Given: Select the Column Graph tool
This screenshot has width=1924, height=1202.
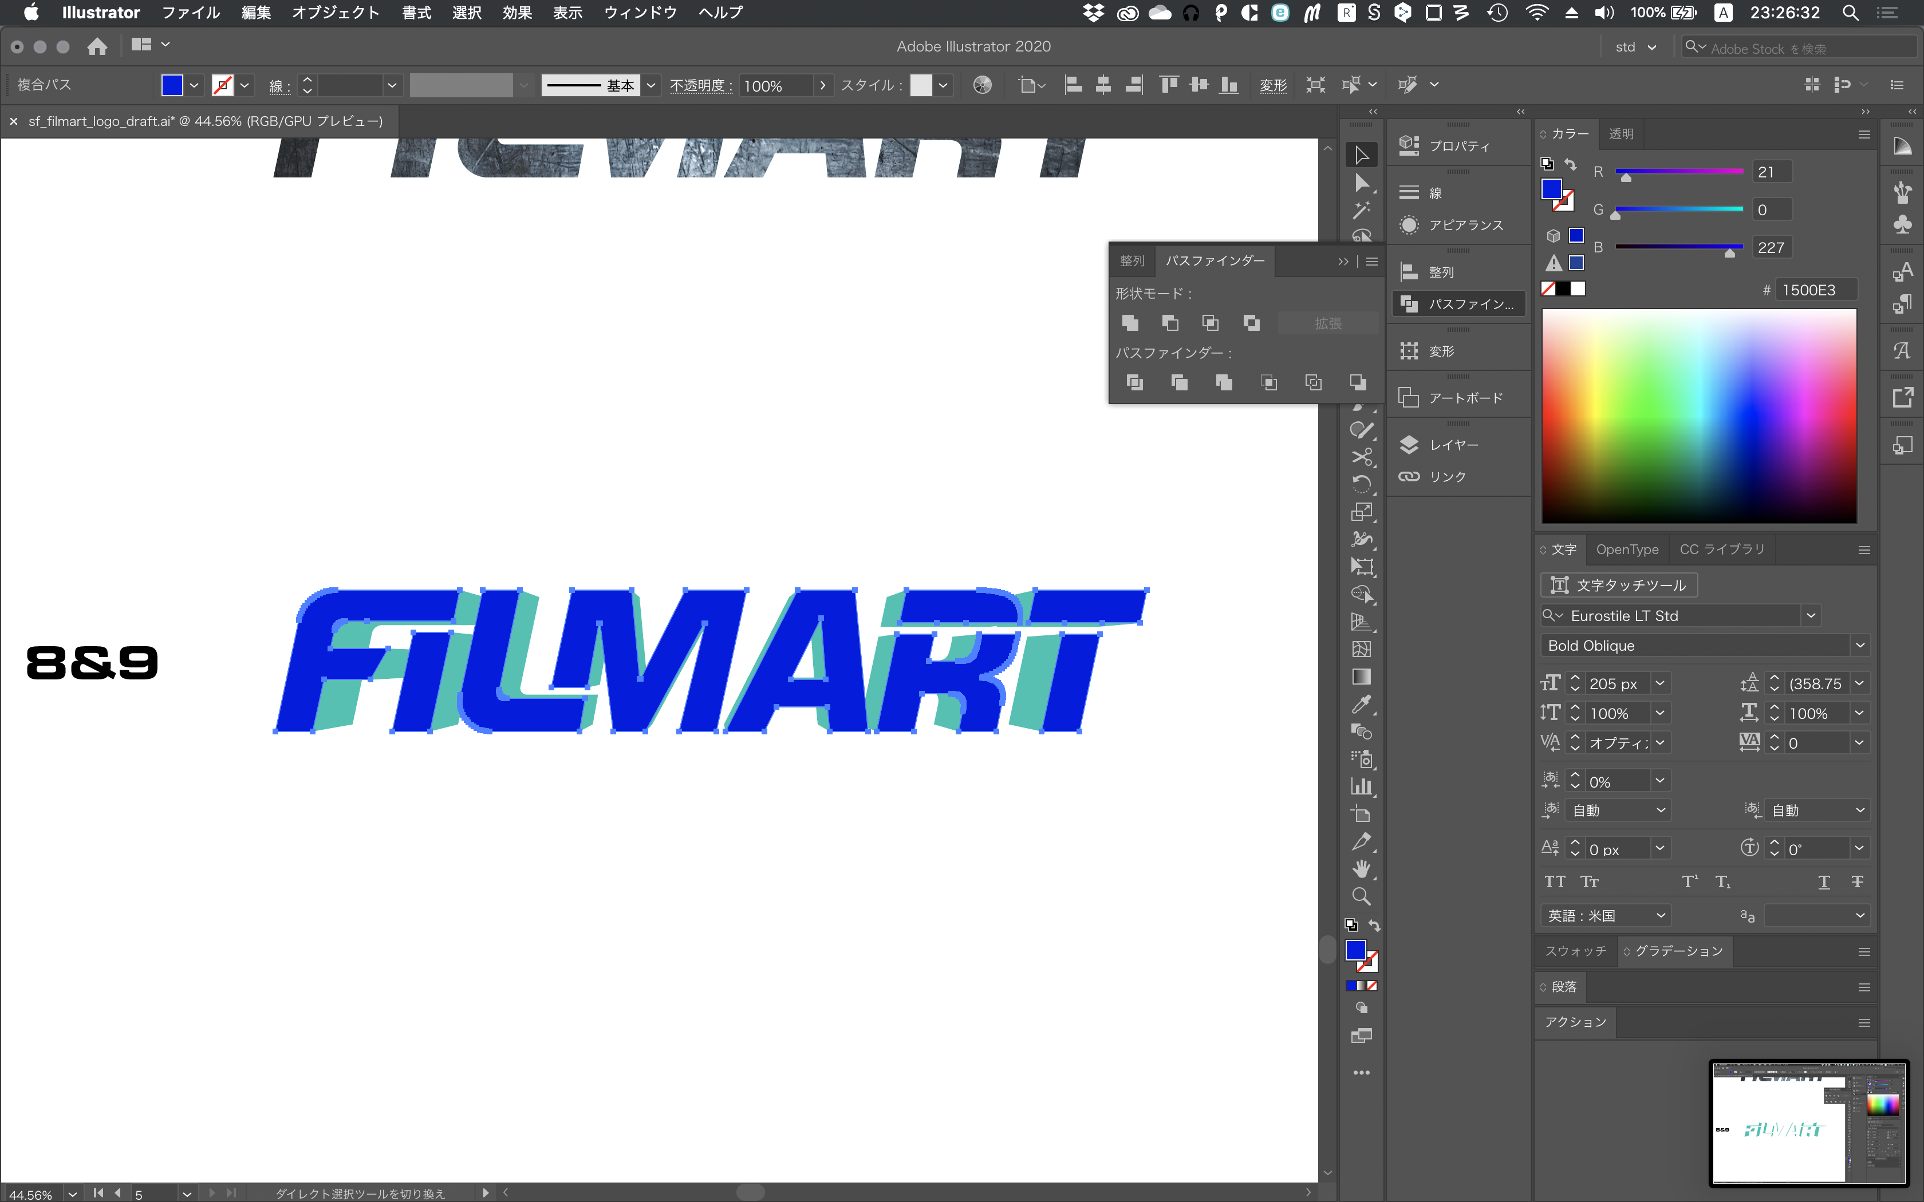Looking at the screenshot, I should [1362, 786].
